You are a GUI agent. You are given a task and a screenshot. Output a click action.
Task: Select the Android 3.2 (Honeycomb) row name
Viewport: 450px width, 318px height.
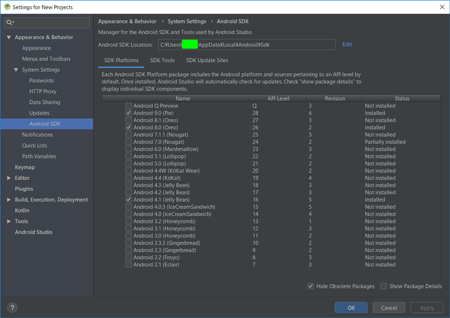point(164,221)
